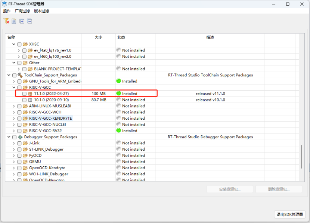This screenshot has height=223, width=310.
Task: Click the collapse all toolbar icon
Action: (x=30, y=21)
